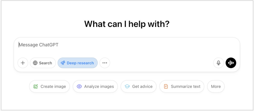Enable the Search web toggle

point(43,63)
